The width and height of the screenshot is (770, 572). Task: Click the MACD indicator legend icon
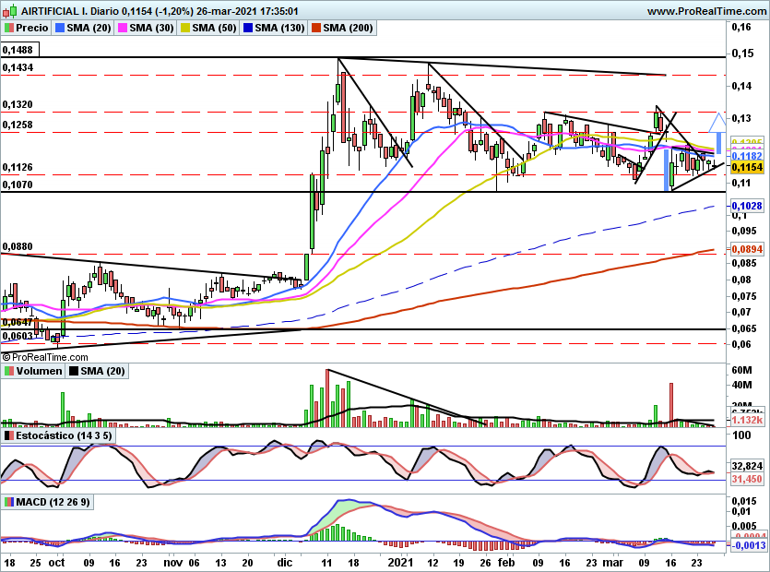click(x=8, y=502)
